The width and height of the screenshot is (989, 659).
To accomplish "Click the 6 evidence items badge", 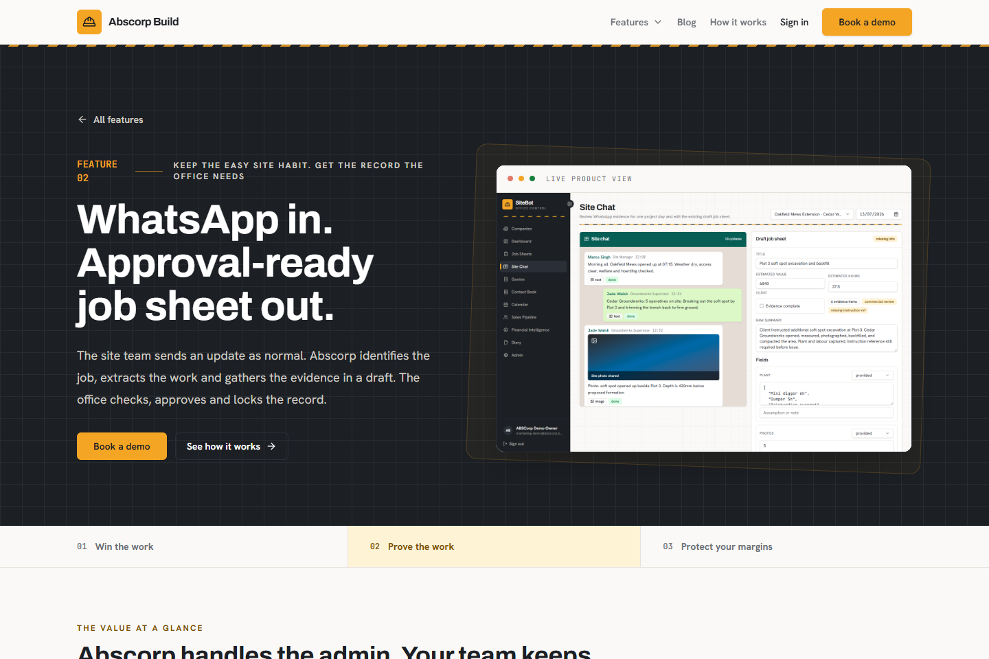I will [844, 301].
